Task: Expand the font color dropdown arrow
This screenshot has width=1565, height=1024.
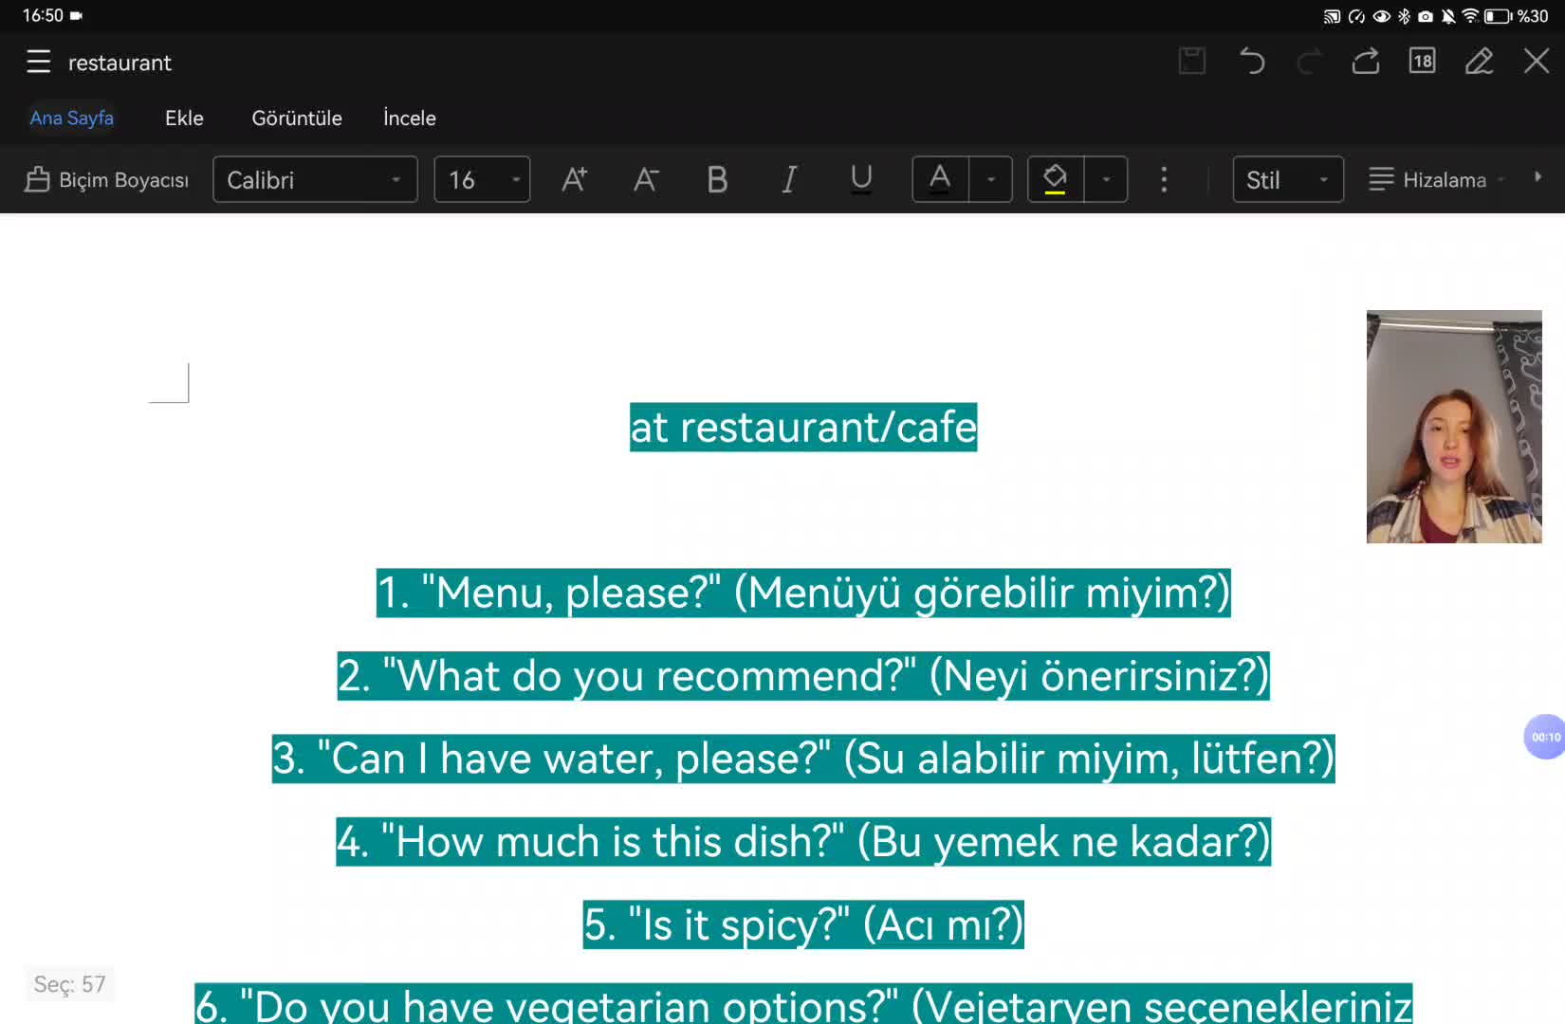Action: click(x=991, y=179)
